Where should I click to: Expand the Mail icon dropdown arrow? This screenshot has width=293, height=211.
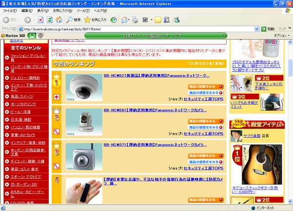click(129, 20)
